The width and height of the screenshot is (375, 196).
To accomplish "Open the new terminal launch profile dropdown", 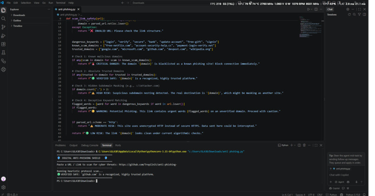I will click(295, 145).
